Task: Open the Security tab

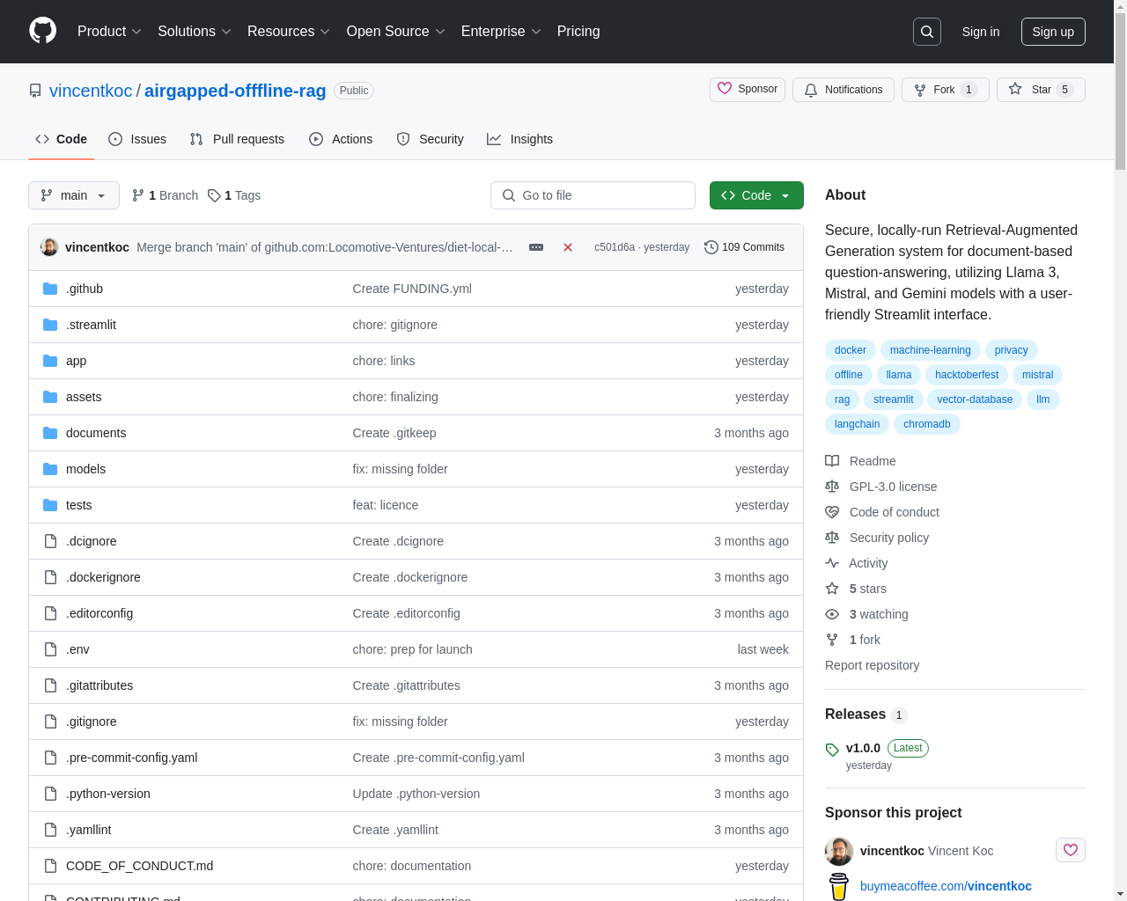Action: point(430,139)
